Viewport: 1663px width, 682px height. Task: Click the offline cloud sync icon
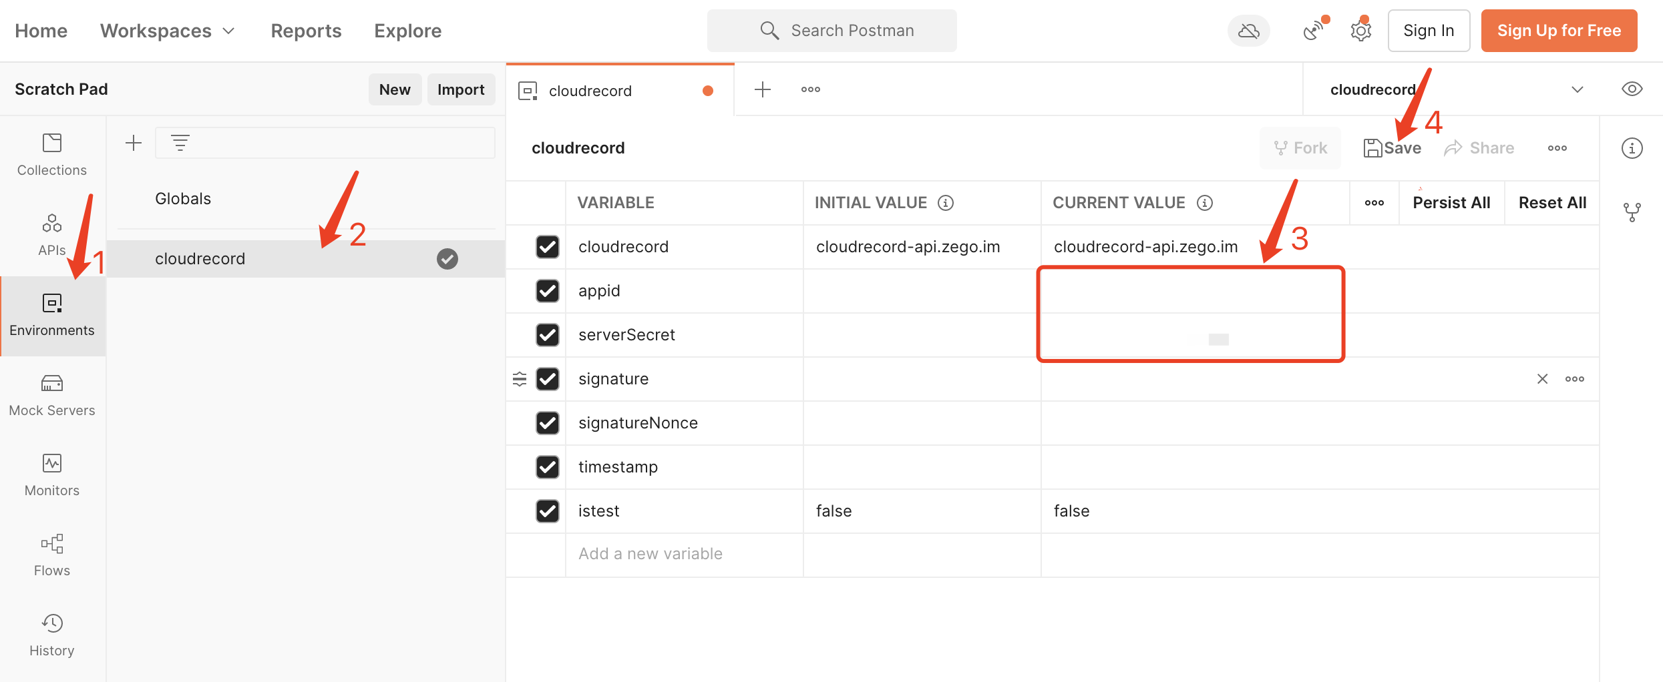[1249, 31]
